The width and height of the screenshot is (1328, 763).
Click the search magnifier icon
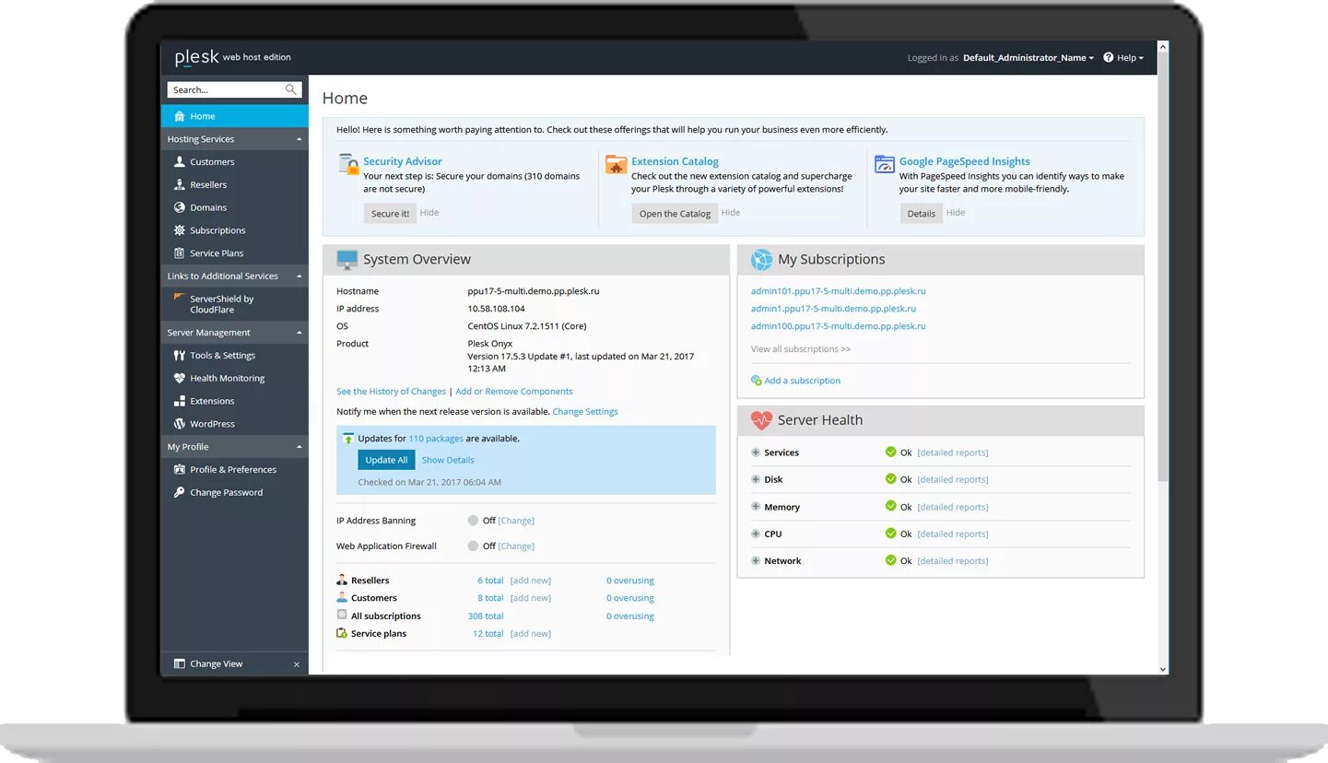tap(293, 89)
